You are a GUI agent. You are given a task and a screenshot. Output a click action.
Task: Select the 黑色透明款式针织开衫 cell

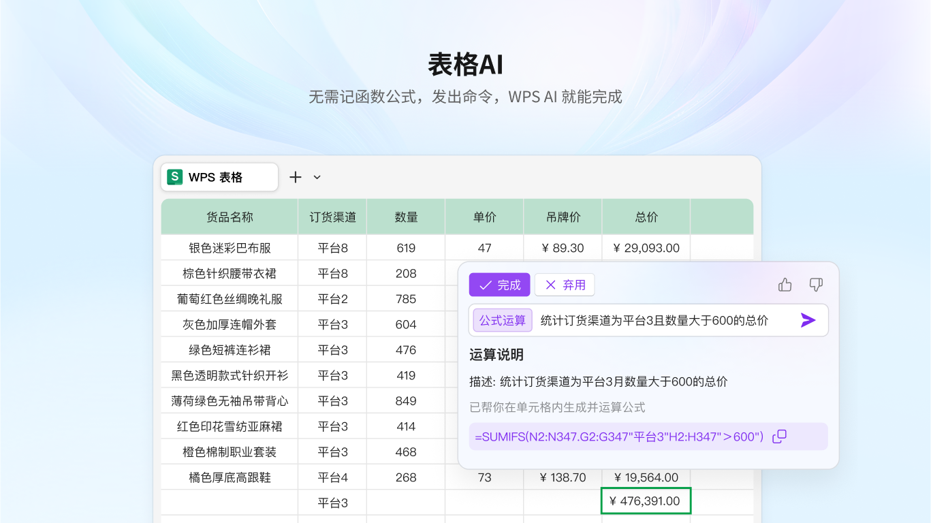(x=230, y=375)
